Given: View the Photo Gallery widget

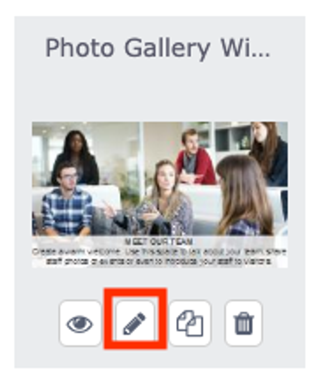Looking at the screenshot, I should (80, 323).
